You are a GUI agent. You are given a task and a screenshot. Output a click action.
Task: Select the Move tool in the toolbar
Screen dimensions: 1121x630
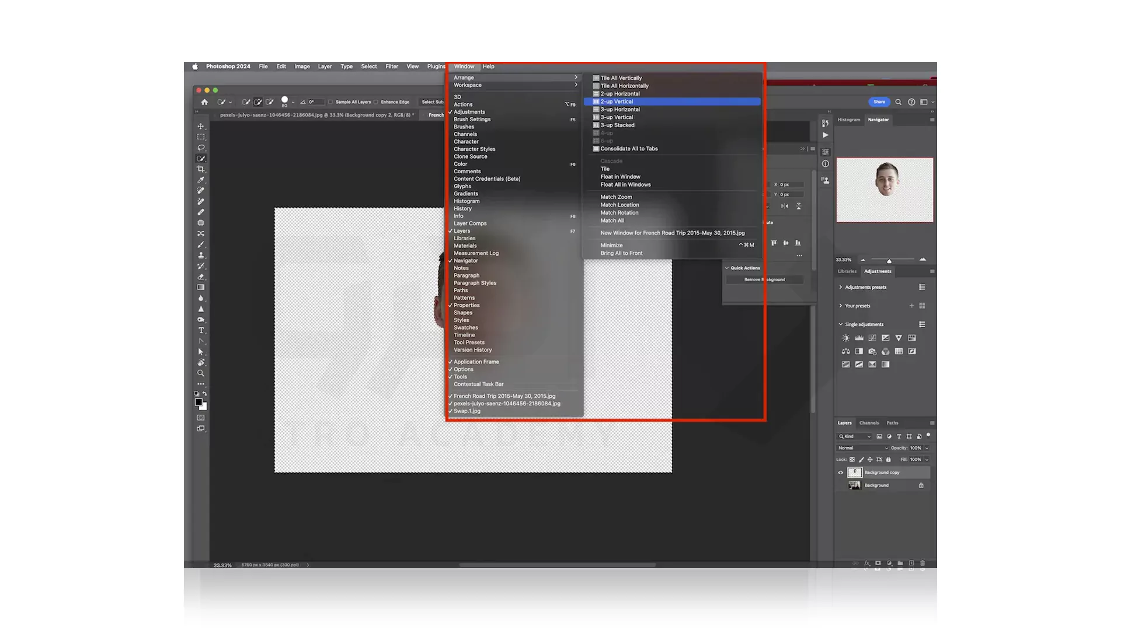point(201,126)
